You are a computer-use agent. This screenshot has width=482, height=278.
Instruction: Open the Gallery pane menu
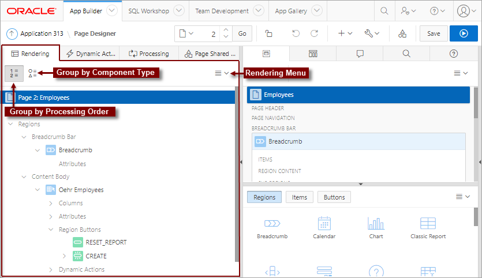click(x=463, y=197)
